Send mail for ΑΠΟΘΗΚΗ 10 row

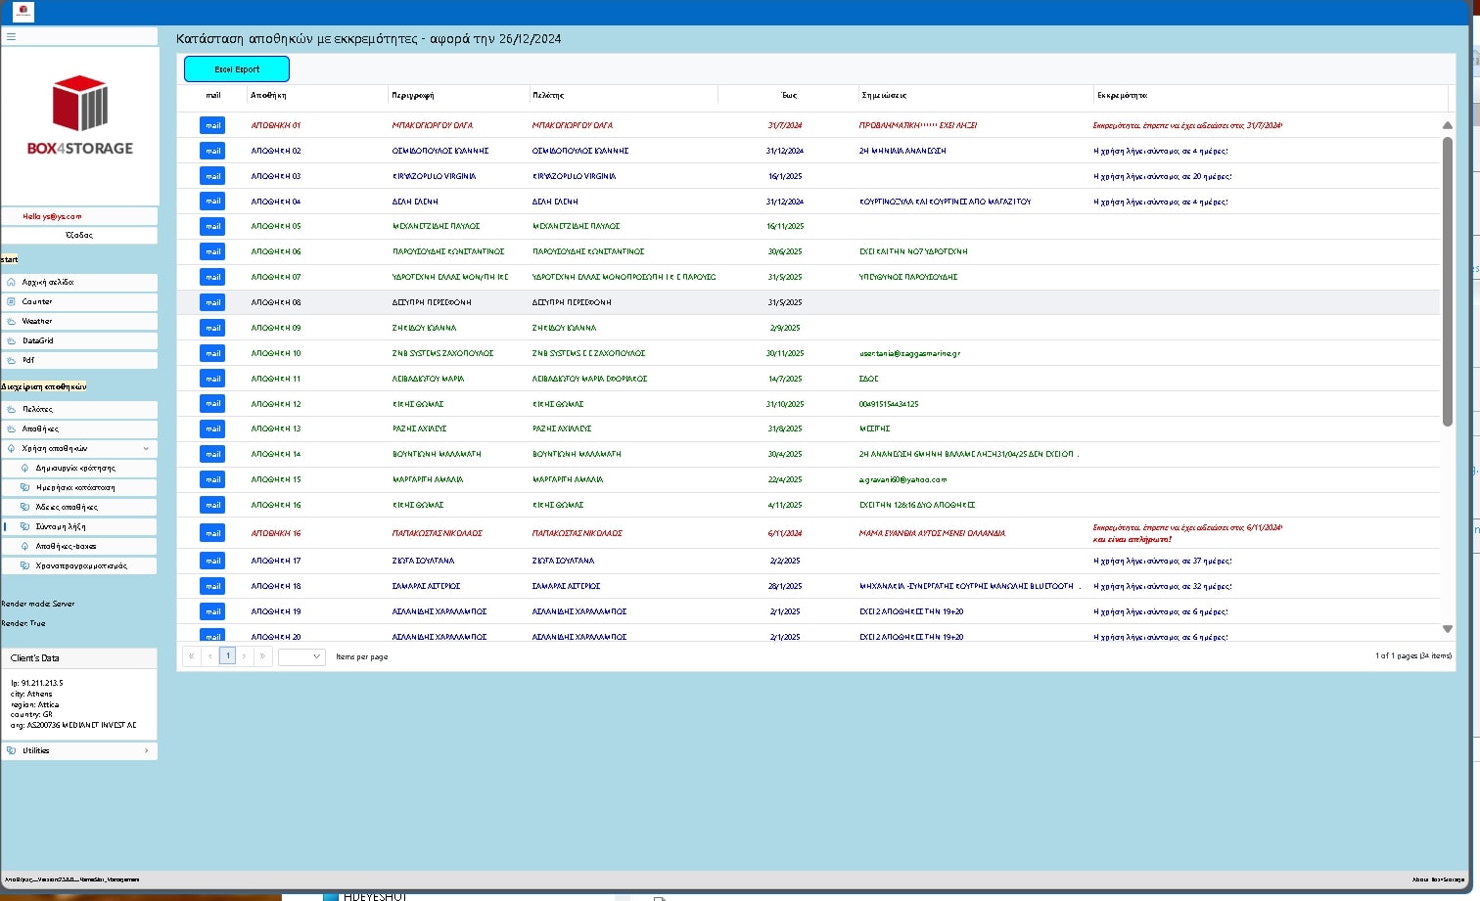tap(212, 353)
